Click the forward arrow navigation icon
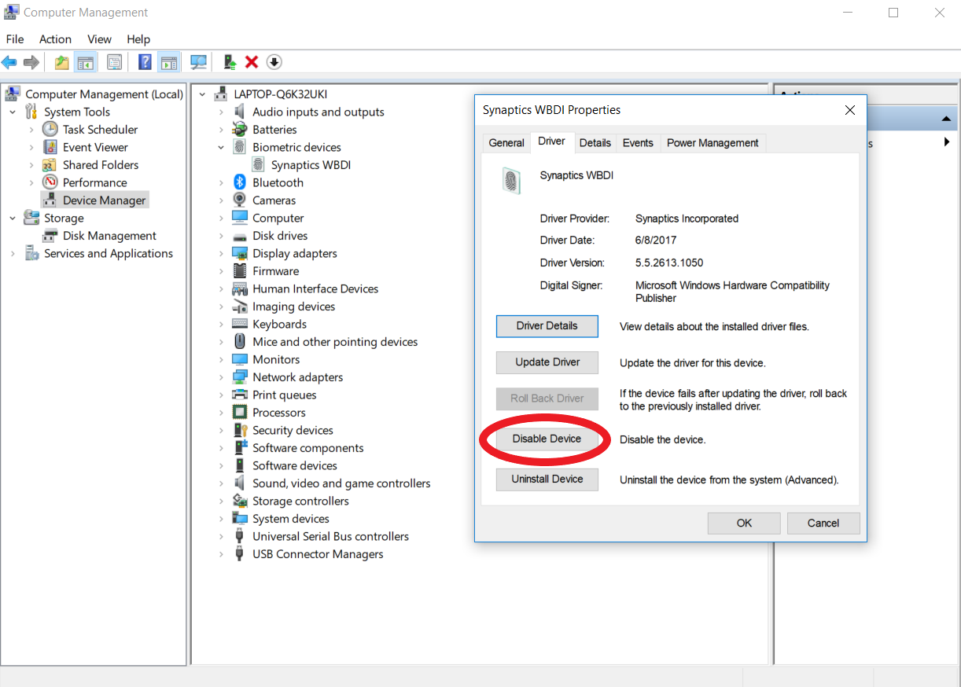 click(31, 61)
